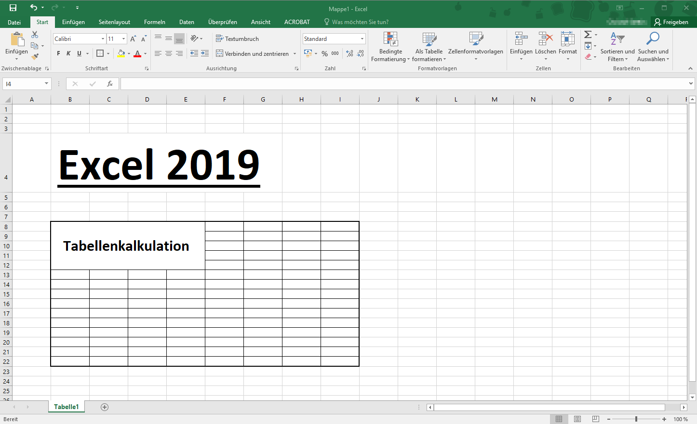The height and width of the screenshot is (424, 697).
Task: Click the AutoSum sigma icon
Action: coord(588,35)
